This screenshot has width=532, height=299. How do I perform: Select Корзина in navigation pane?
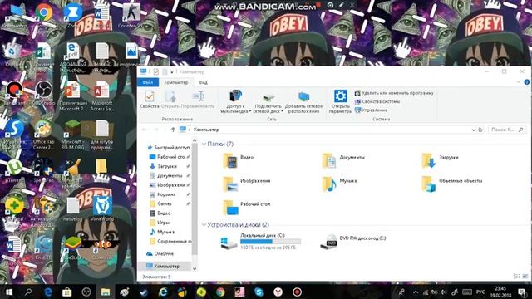(x=163, y=194)
